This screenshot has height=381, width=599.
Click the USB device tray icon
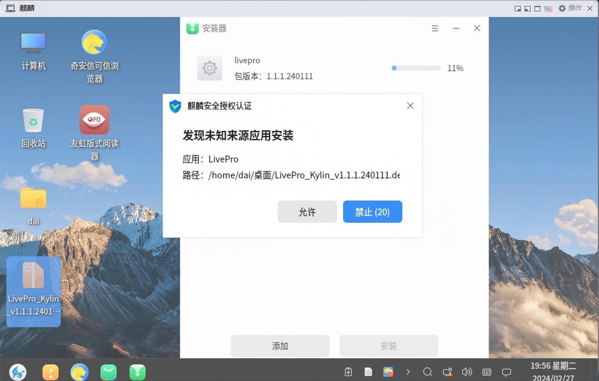348,372
